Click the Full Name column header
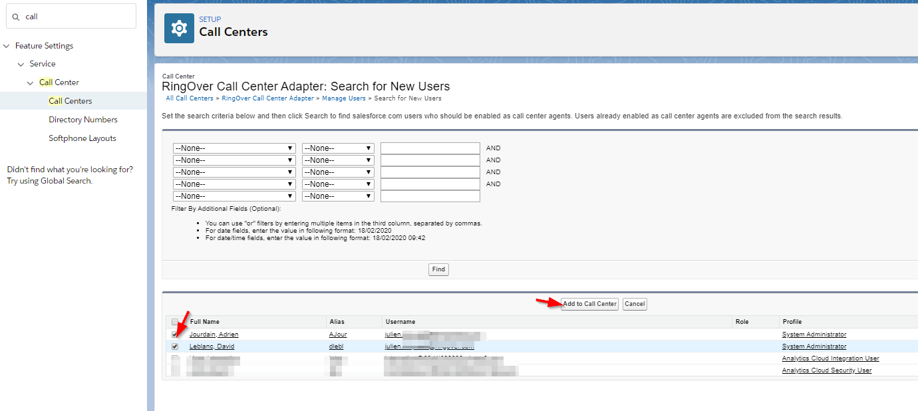 (x=205, y=322)
